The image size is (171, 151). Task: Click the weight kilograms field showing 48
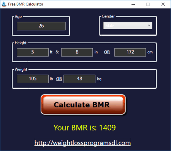[79, 79]
